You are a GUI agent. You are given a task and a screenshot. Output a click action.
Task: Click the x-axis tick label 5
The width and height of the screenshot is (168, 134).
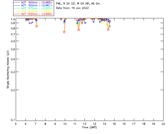(x=16, y=124)
